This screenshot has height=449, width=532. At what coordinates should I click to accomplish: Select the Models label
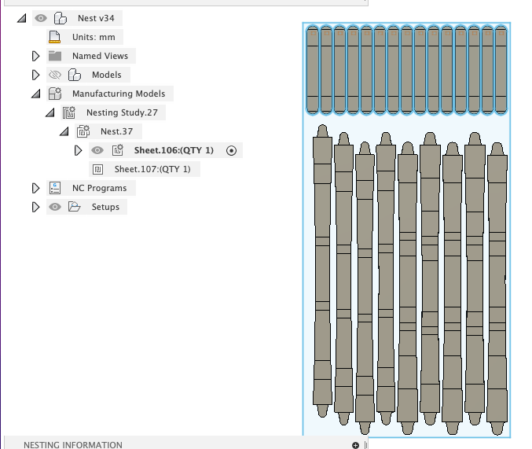pyautogui.click(x=107, y=75)
